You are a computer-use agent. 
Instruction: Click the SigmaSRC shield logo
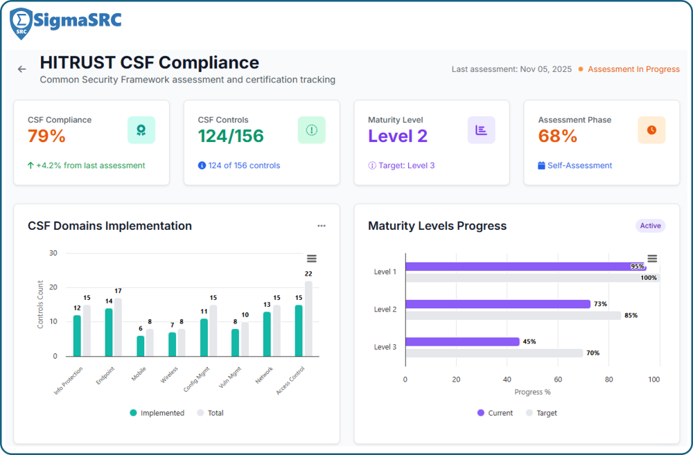(x=21, y=24)
